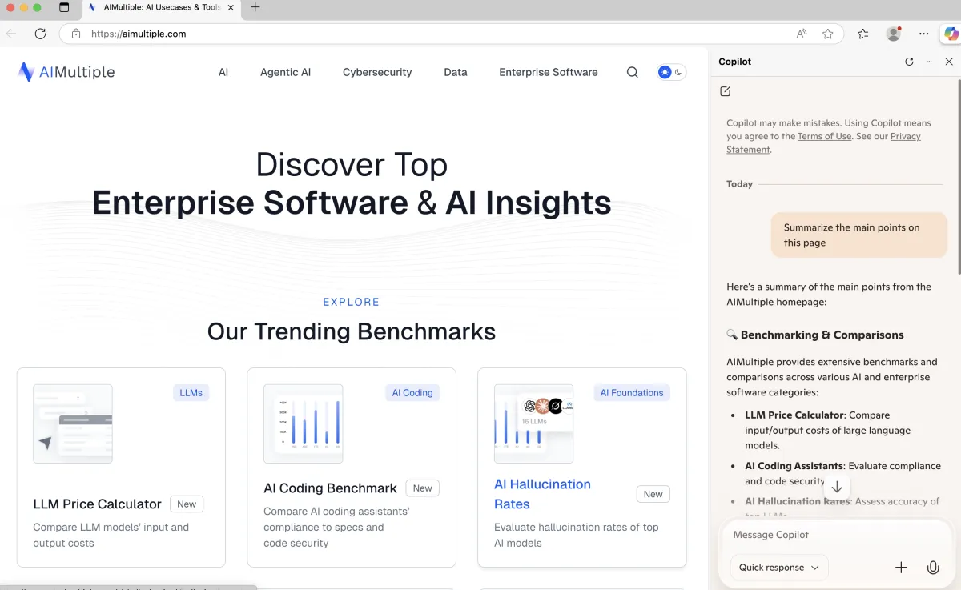Image resolution: width=961 pixels, height=590 pixels.
Task: Click the AIMultiple logo
Action: point(66,72)
